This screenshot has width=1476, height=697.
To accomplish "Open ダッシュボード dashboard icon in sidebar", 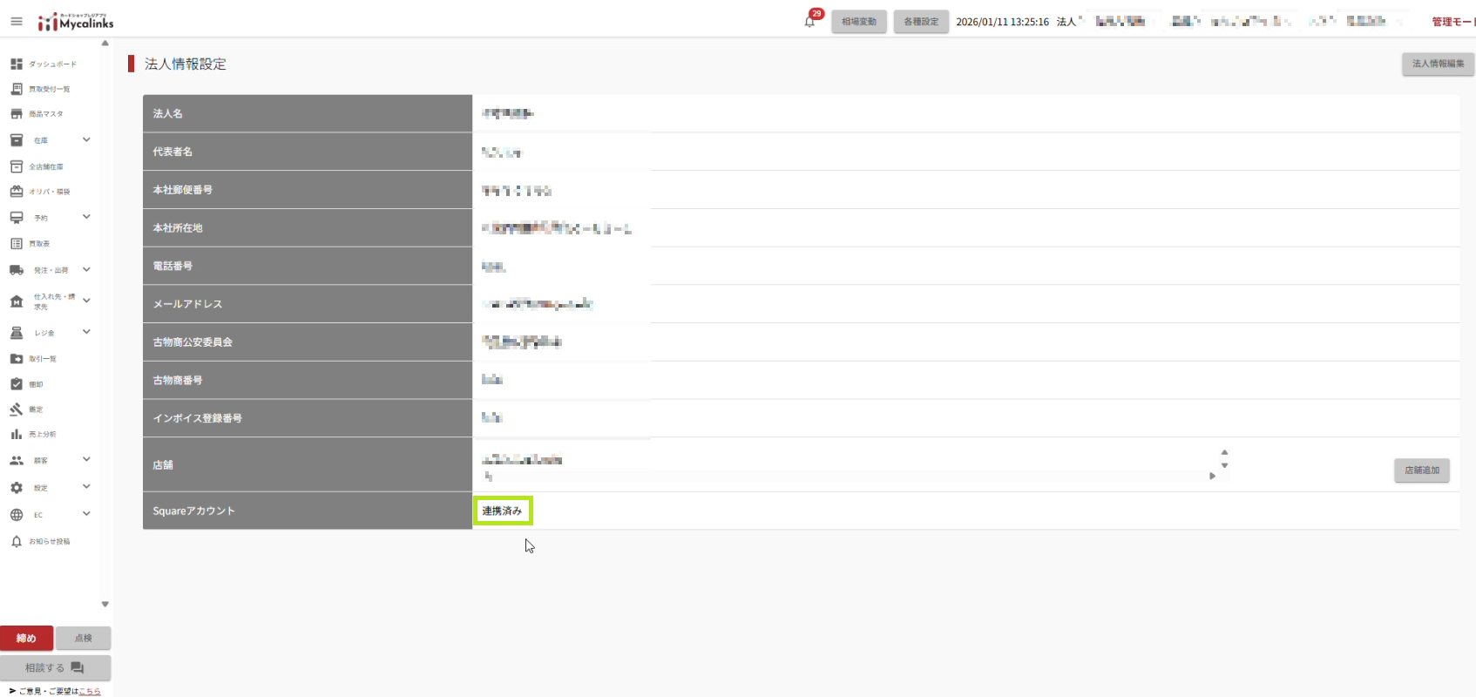I will coord(17,64).
